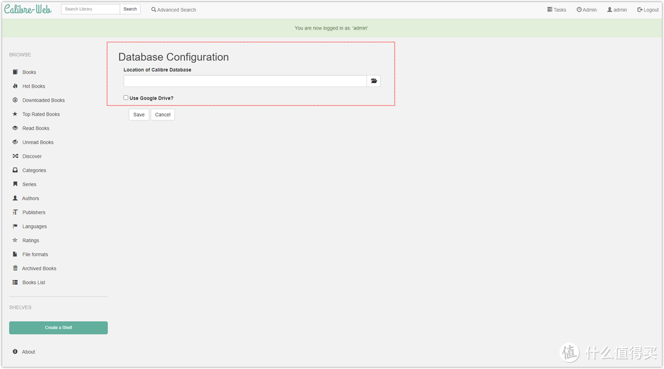
Task: Click the 'Database Configuration' heading
Action: tap(173, 57)
